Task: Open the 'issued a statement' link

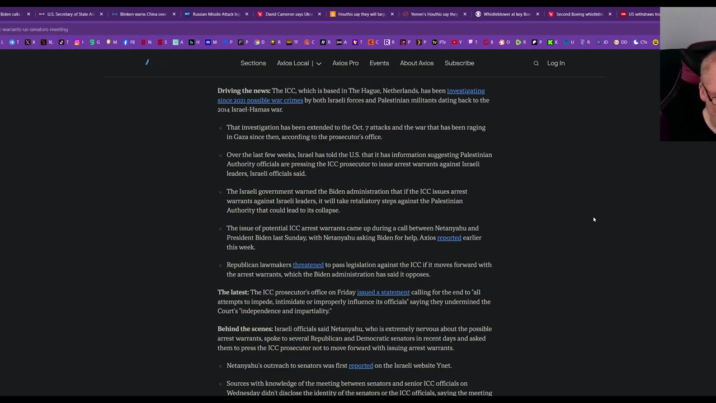Action: [383, 292]
